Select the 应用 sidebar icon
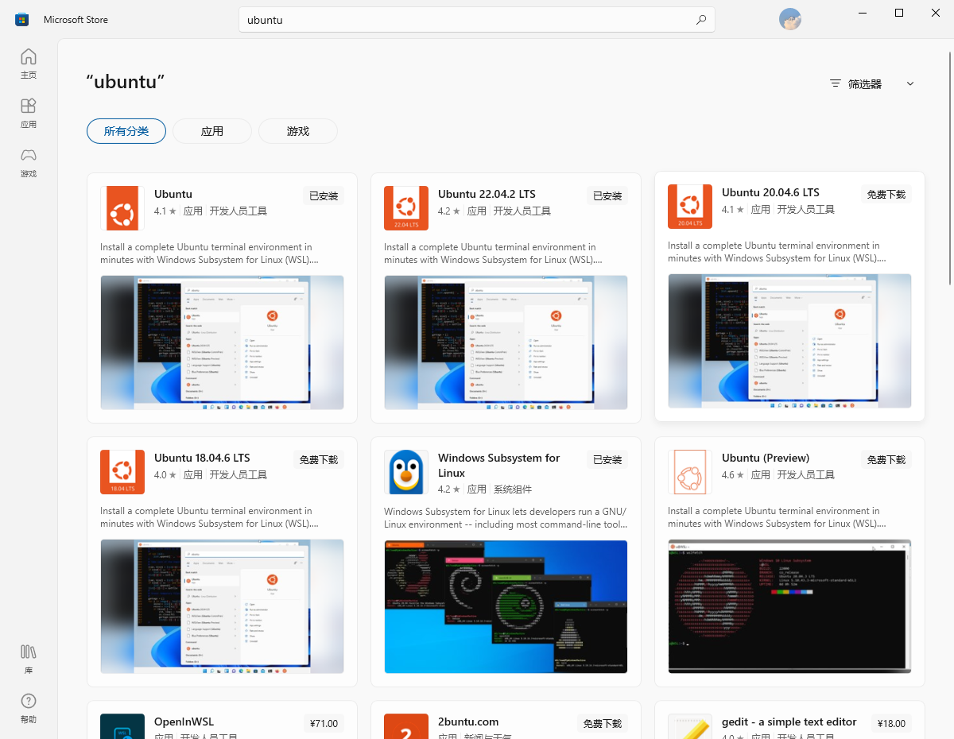Screen dimensions: 954x739 click(28, 112)
